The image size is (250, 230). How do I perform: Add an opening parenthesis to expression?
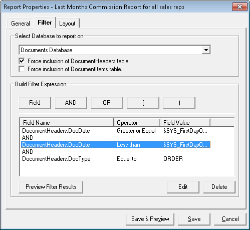point(143,103)
